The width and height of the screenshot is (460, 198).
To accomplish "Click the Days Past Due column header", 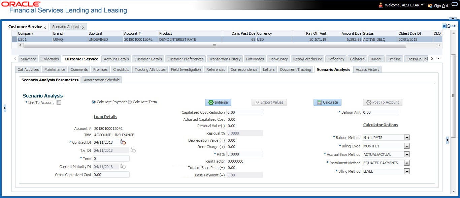I will coord(239,33).
